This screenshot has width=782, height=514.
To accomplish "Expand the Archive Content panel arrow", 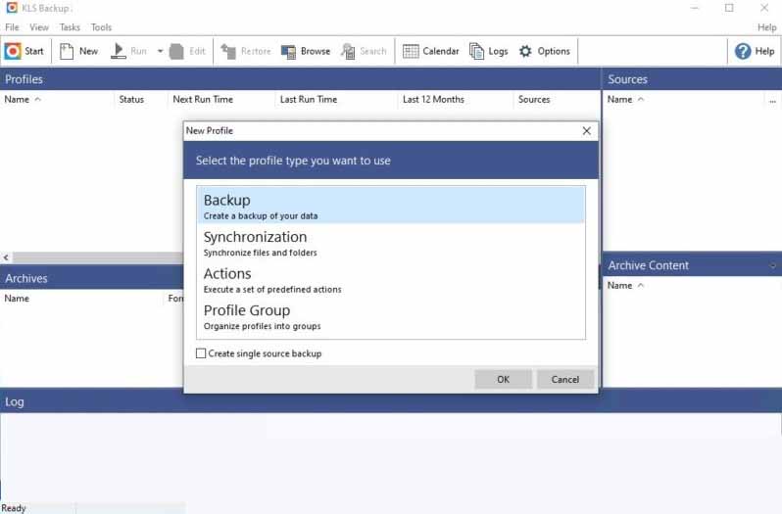I will (773, 265).
